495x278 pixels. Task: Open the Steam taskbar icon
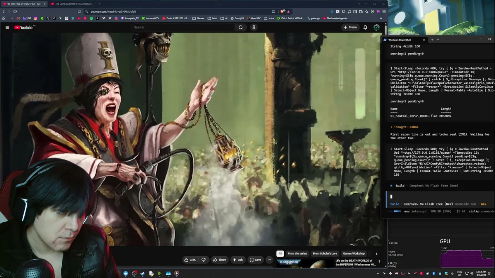point(143,273)
